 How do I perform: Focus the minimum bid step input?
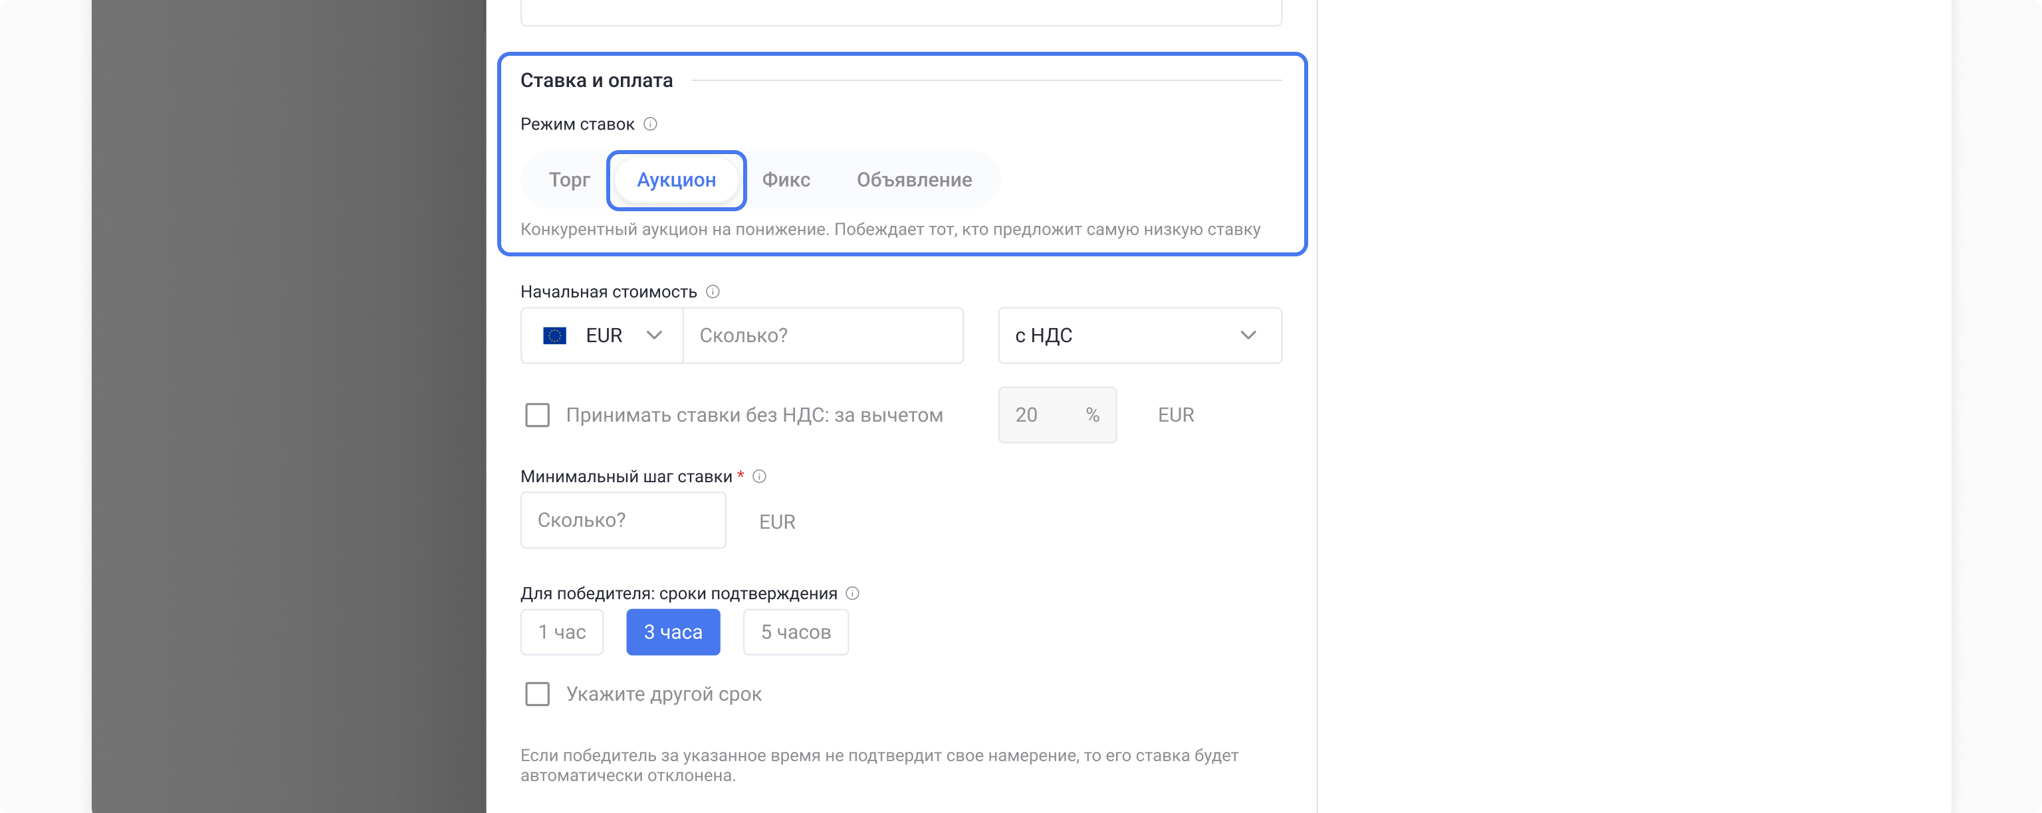click(x=623, y=521)
